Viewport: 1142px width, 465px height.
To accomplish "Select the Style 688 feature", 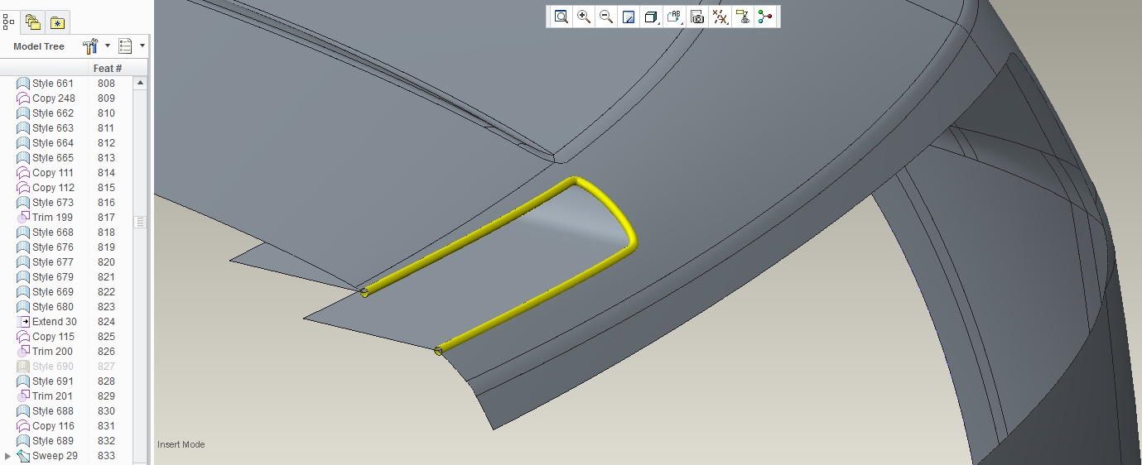I will coord(53,411).
